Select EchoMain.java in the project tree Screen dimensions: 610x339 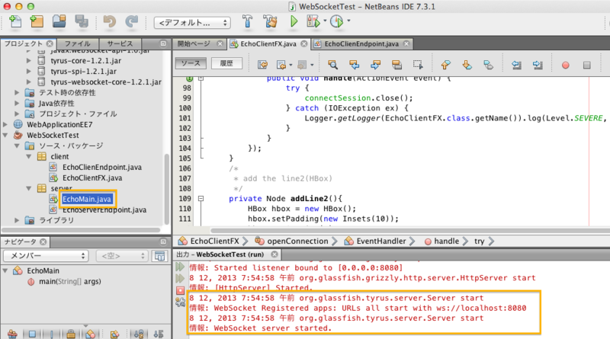86,199
